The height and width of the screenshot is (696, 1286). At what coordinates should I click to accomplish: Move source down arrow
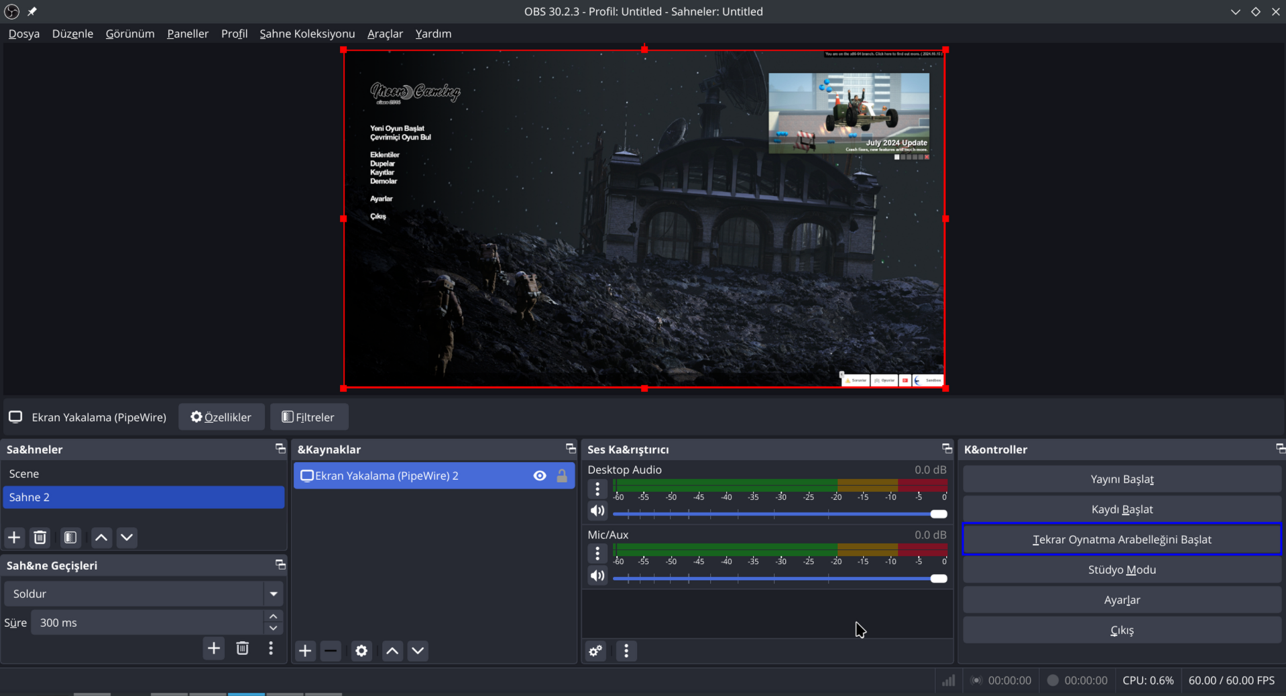[418, 650]
